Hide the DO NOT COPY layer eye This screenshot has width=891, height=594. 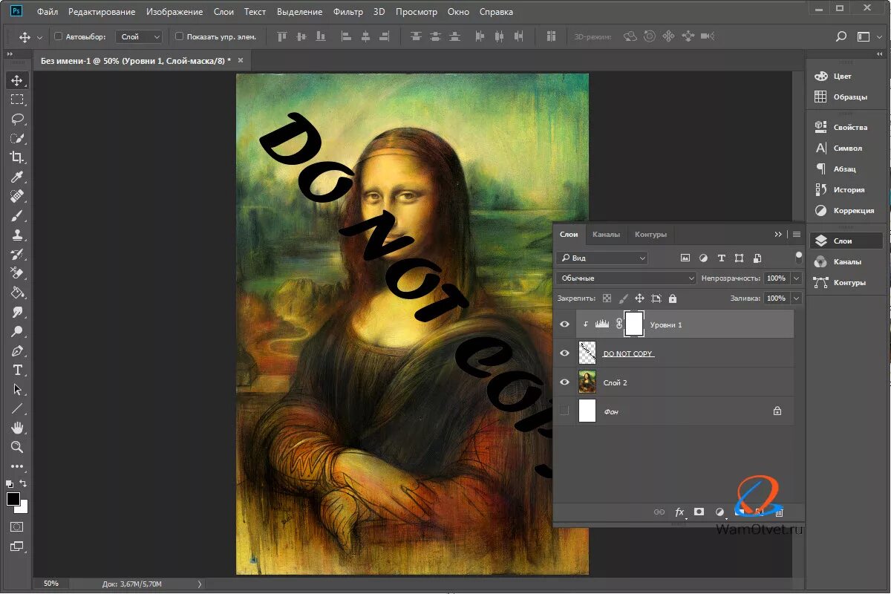564,353
